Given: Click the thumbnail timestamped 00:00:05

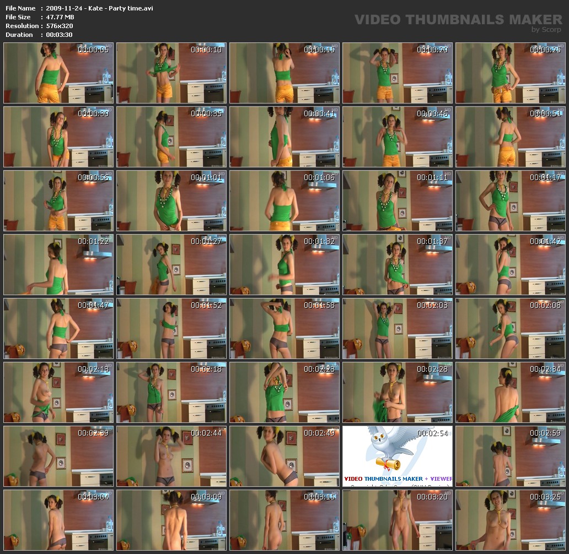Looking at the screenshot, I should click(58, 73).
